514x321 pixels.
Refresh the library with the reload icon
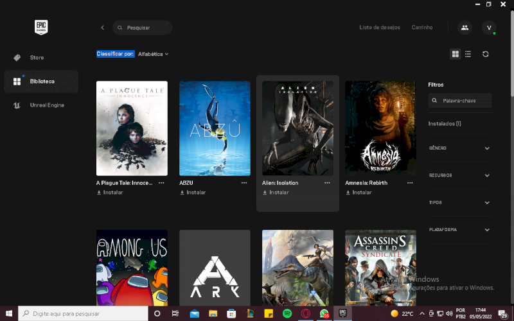point(486,54)
